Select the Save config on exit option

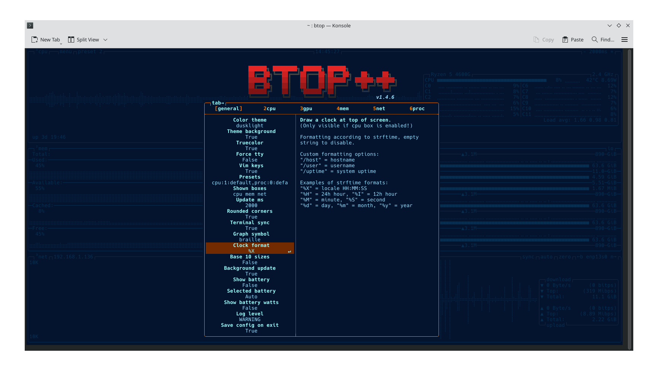[250, 325]
